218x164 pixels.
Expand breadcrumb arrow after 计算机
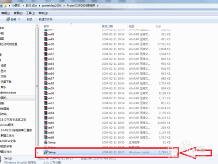23,6
